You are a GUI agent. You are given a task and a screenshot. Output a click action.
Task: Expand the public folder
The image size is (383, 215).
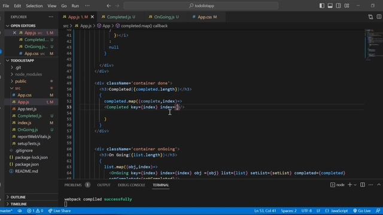coord(20,81)
